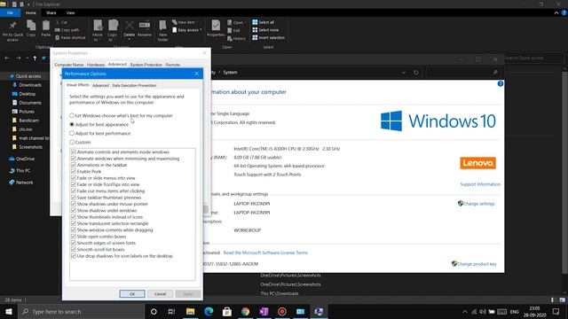Screen dimensions: 568x319
Task: Click Cancel in Performance Options
Action: pos(160,294)
